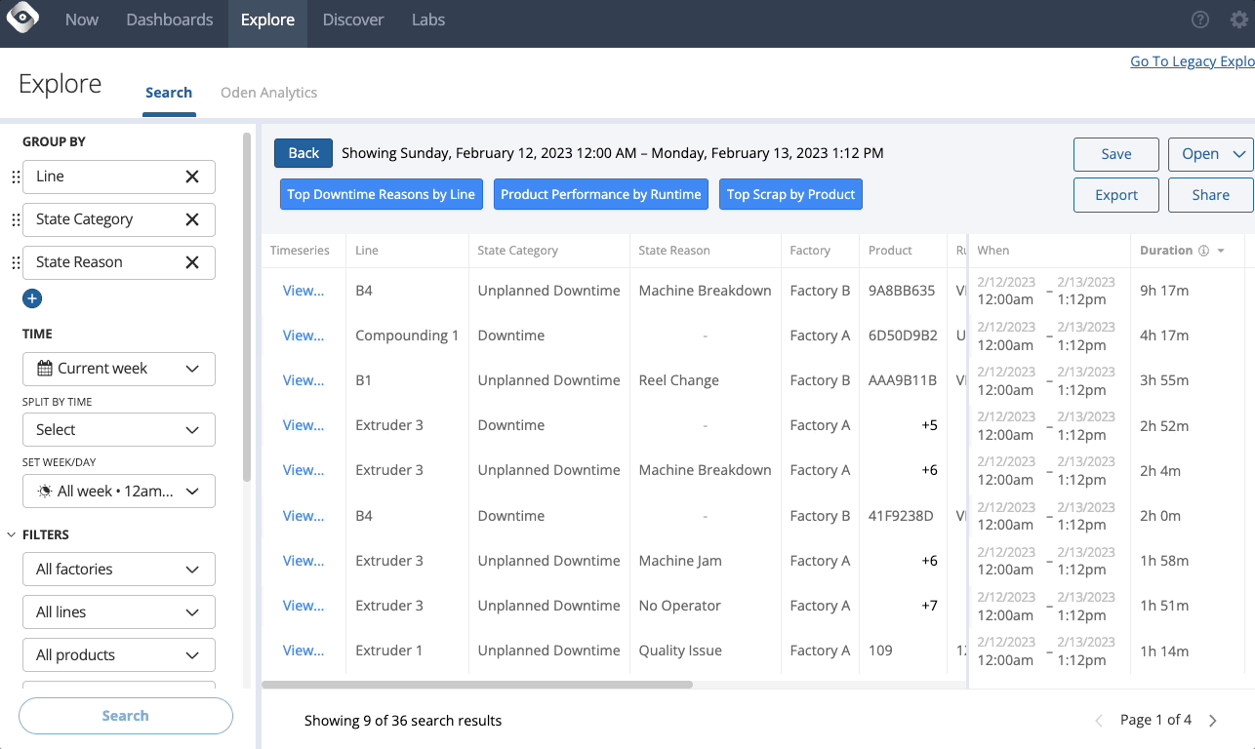The image size is (1255, 749).
Task: Go to next results page arrow
Action: (1213, 721)
